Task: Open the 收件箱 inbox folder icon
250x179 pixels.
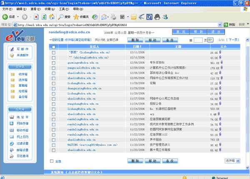Action: [x=12, y=74]
